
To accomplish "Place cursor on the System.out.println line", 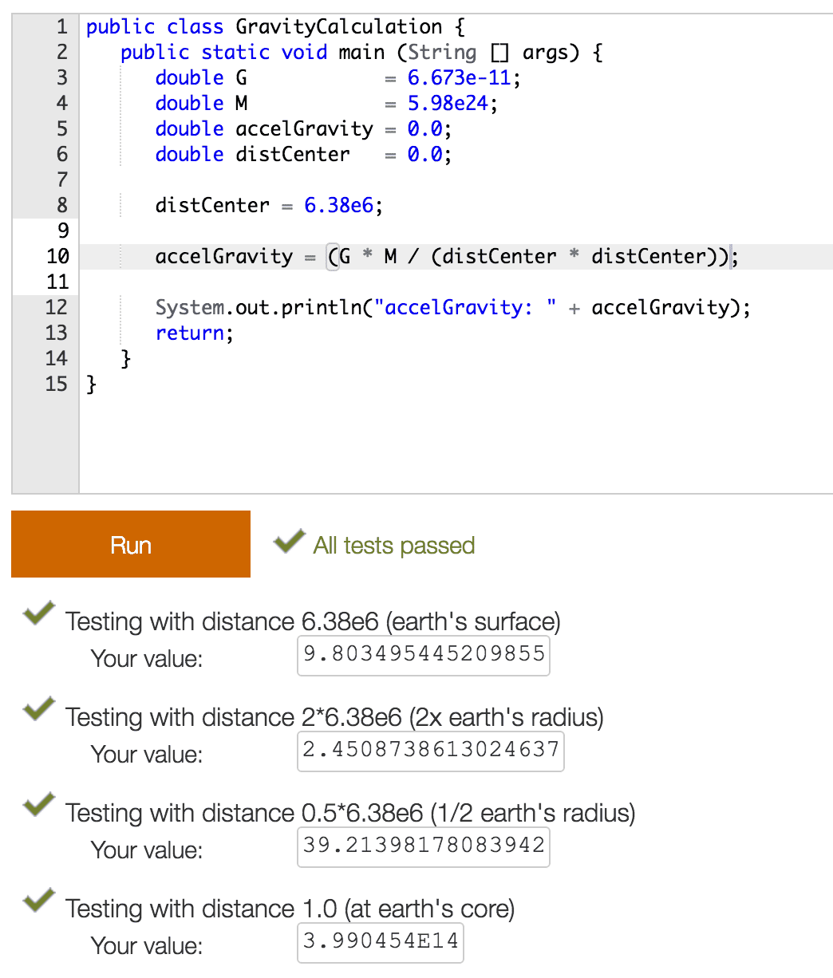I will coord(452,308).
